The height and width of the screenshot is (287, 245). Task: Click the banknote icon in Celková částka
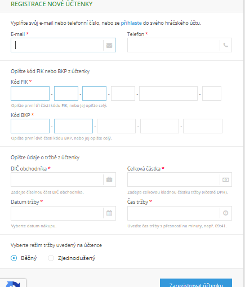[x=226, y=180]
